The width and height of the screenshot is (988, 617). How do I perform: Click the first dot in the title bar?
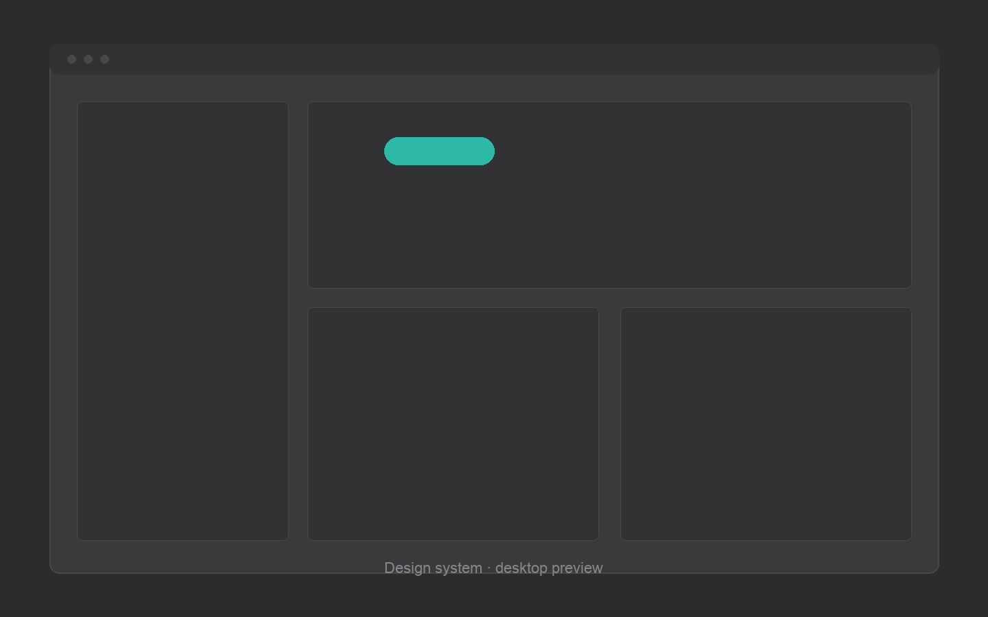71,60
